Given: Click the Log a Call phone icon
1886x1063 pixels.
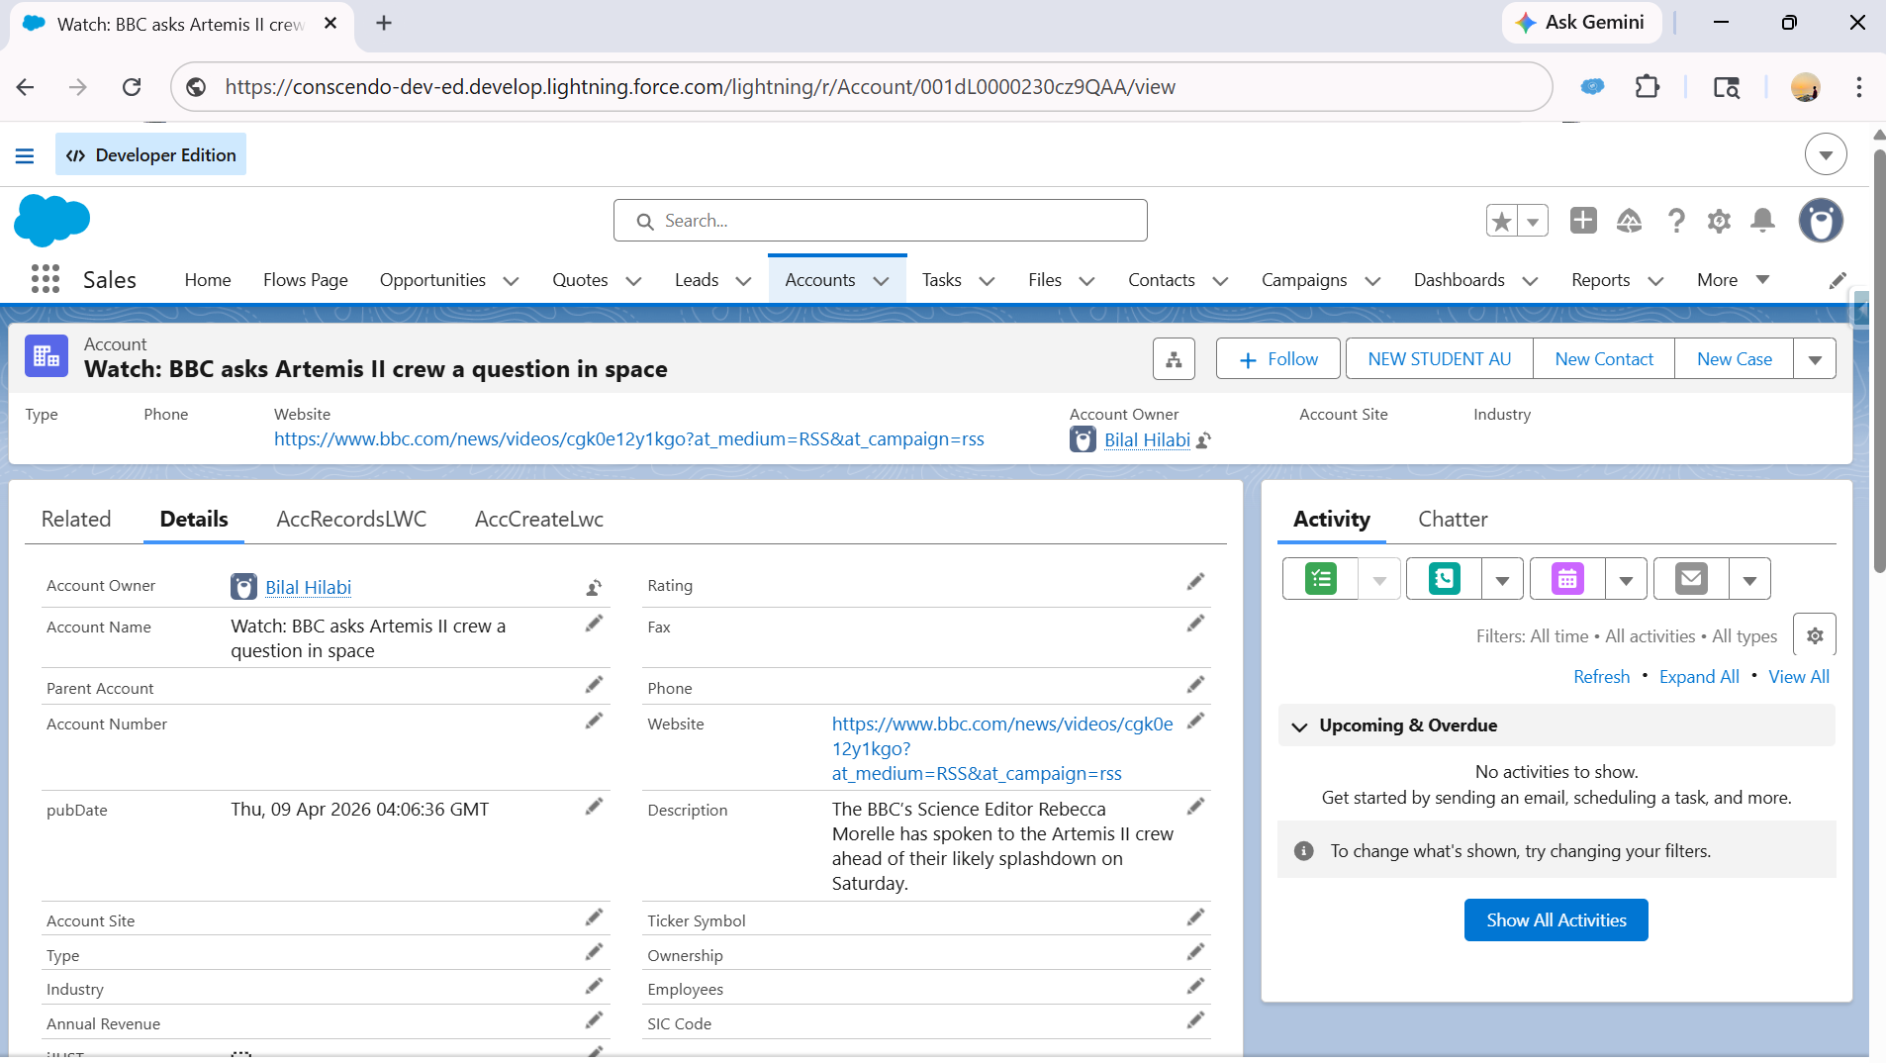Looking at the screenshot, I should point(1445,579).
